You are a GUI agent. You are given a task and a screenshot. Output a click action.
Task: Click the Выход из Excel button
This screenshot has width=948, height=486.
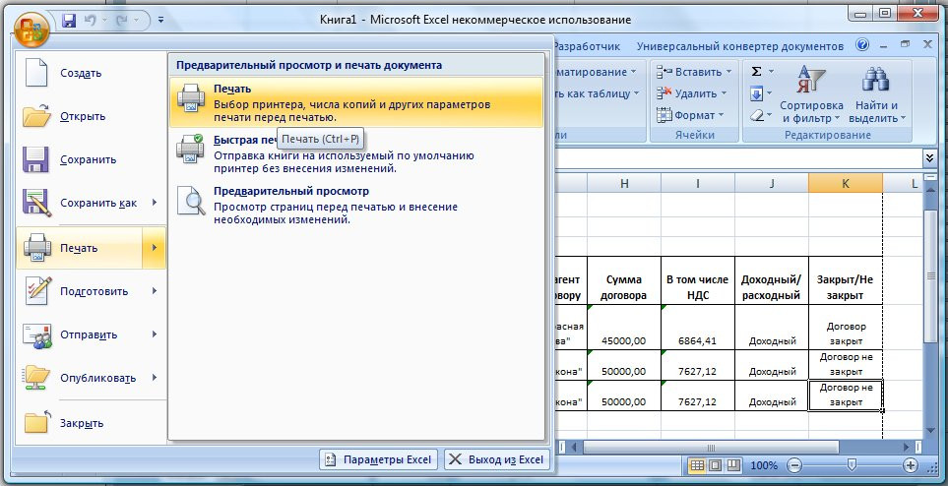click(x=497, y=459)
